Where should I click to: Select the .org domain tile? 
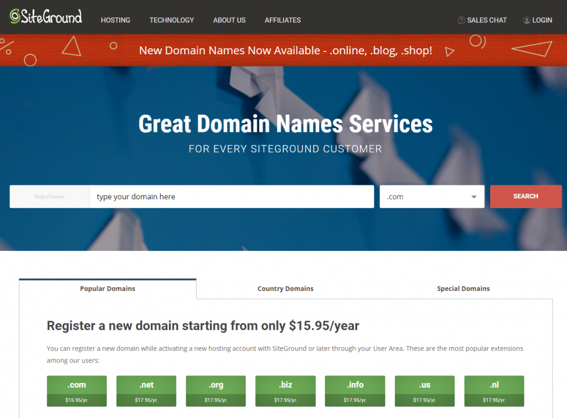pos(216,391)
